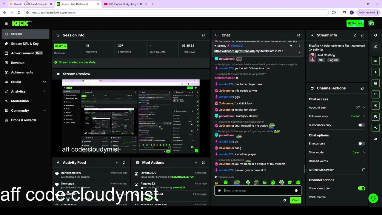Expand the Community sidebar section
Image resolution: width=382 pixels, height=215 pixels.
(x=44, y=110)
